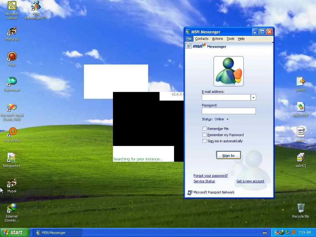This screenshot has width=316, height=237.
Task: Open the Actions menu
Action: pos(218,39)
